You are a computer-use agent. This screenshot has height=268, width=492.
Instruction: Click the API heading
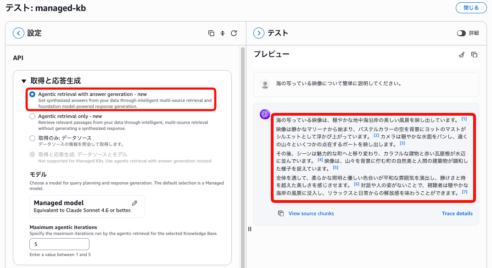[x=18, y=58]
